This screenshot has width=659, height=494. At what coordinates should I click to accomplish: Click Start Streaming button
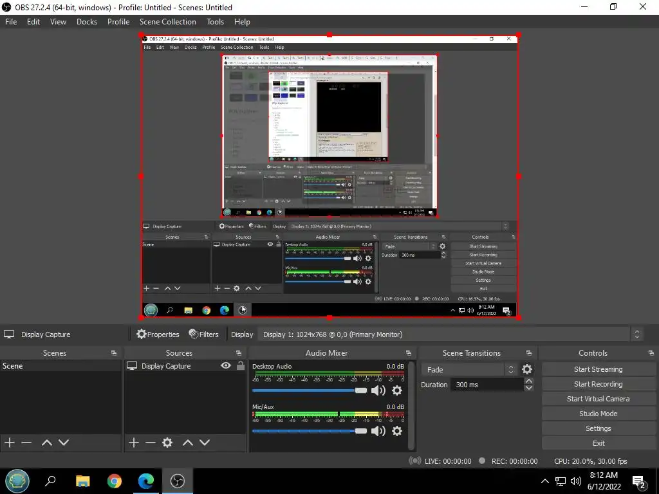pyautogui.click(x=598, y=369)
